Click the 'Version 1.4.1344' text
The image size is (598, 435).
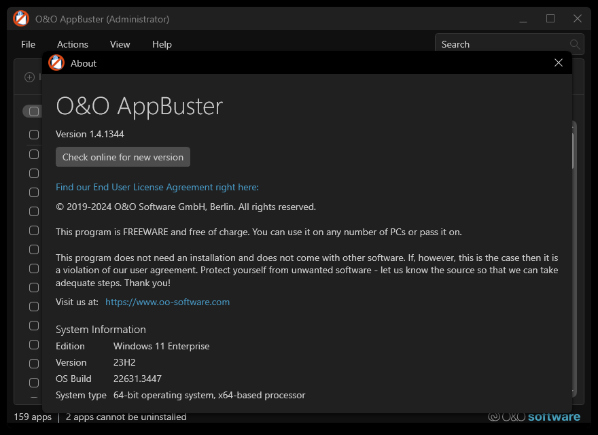tap(90, 134)
